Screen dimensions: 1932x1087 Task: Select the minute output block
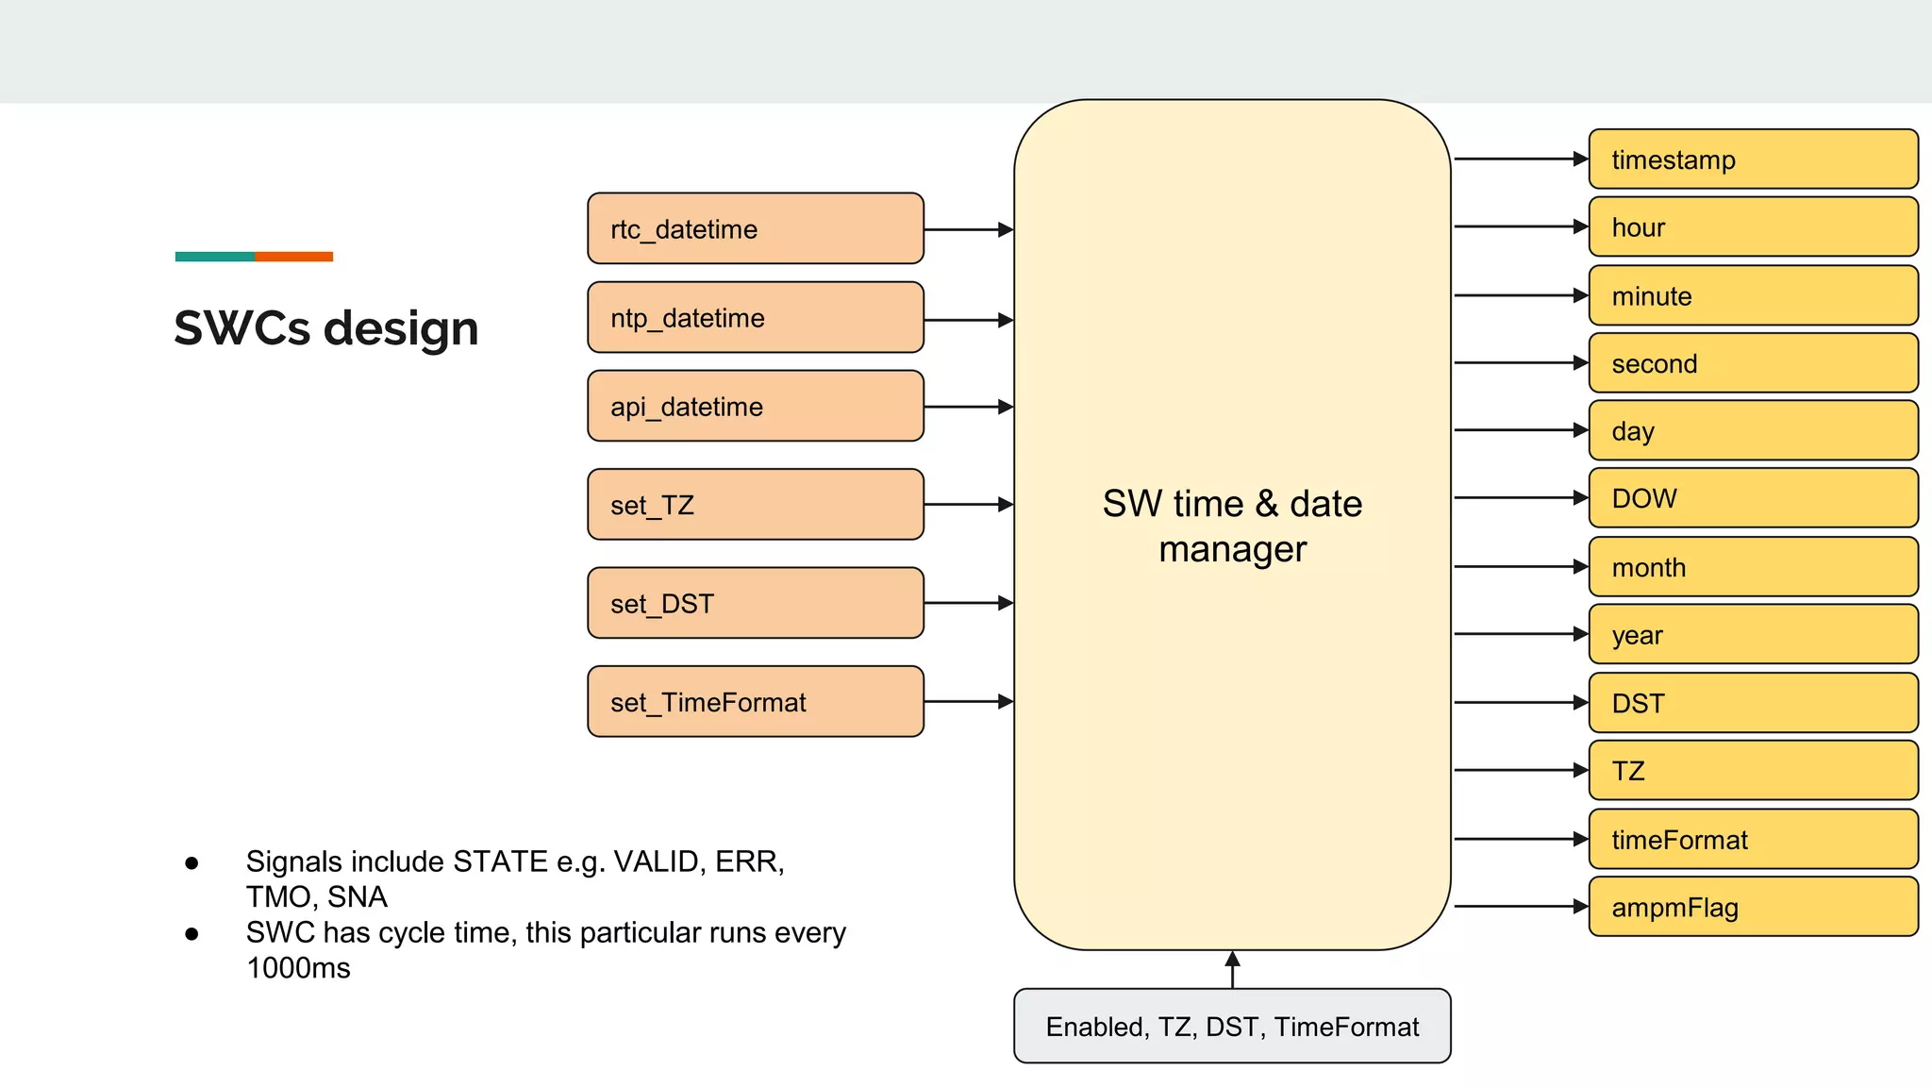point(1753,295)
